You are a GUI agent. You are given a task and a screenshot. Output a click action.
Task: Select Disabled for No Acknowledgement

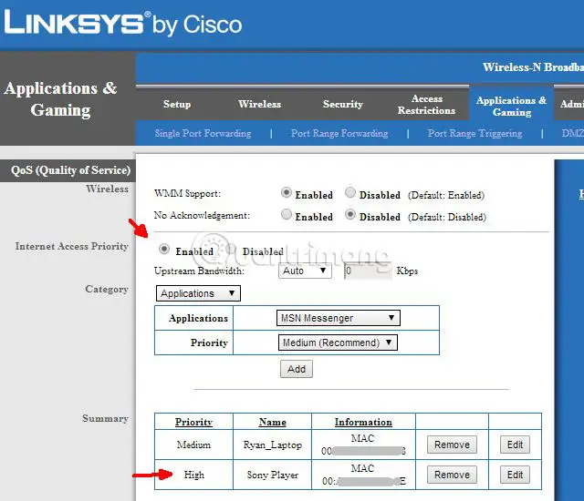(x=350, y=214)
